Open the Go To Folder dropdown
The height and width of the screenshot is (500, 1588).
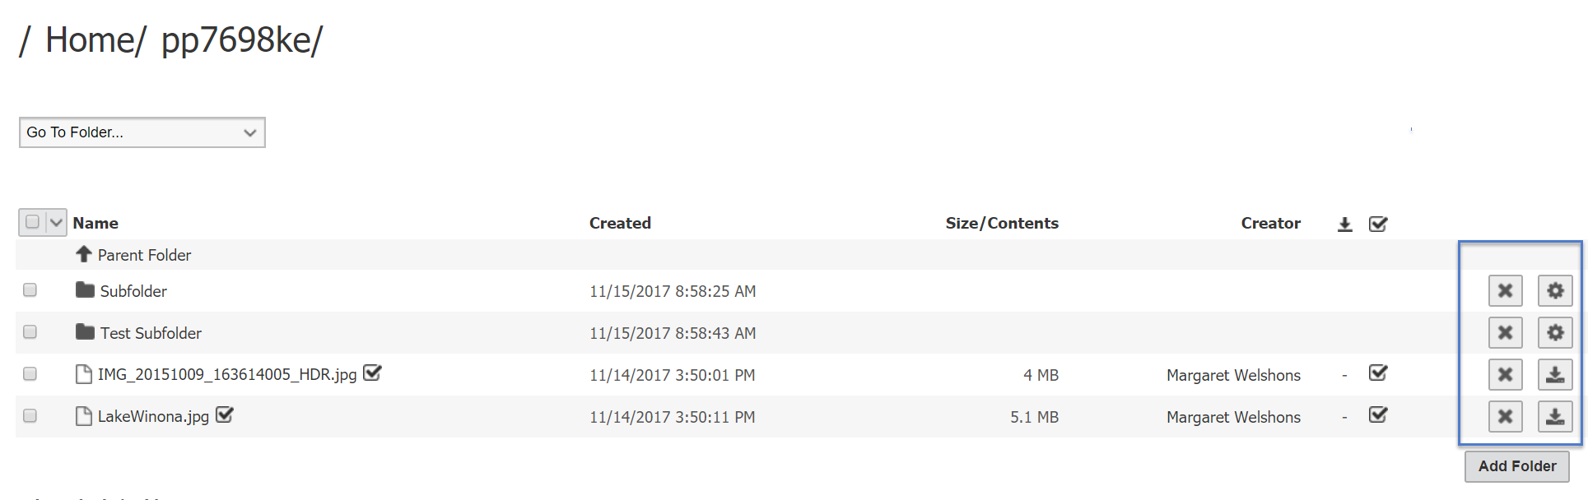(142, 132)
